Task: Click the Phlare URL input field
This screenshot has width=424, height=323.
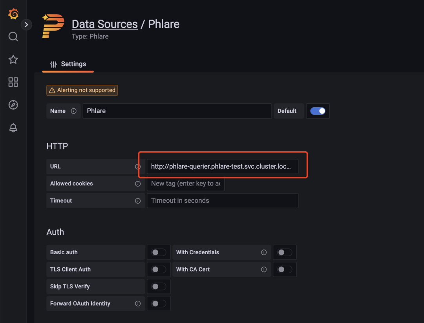Action: (222, 167)
